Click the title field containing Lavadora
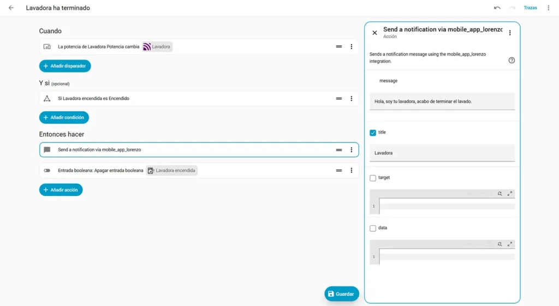The width and height of the screenshot is (559, 306). (x=442, y=153)
